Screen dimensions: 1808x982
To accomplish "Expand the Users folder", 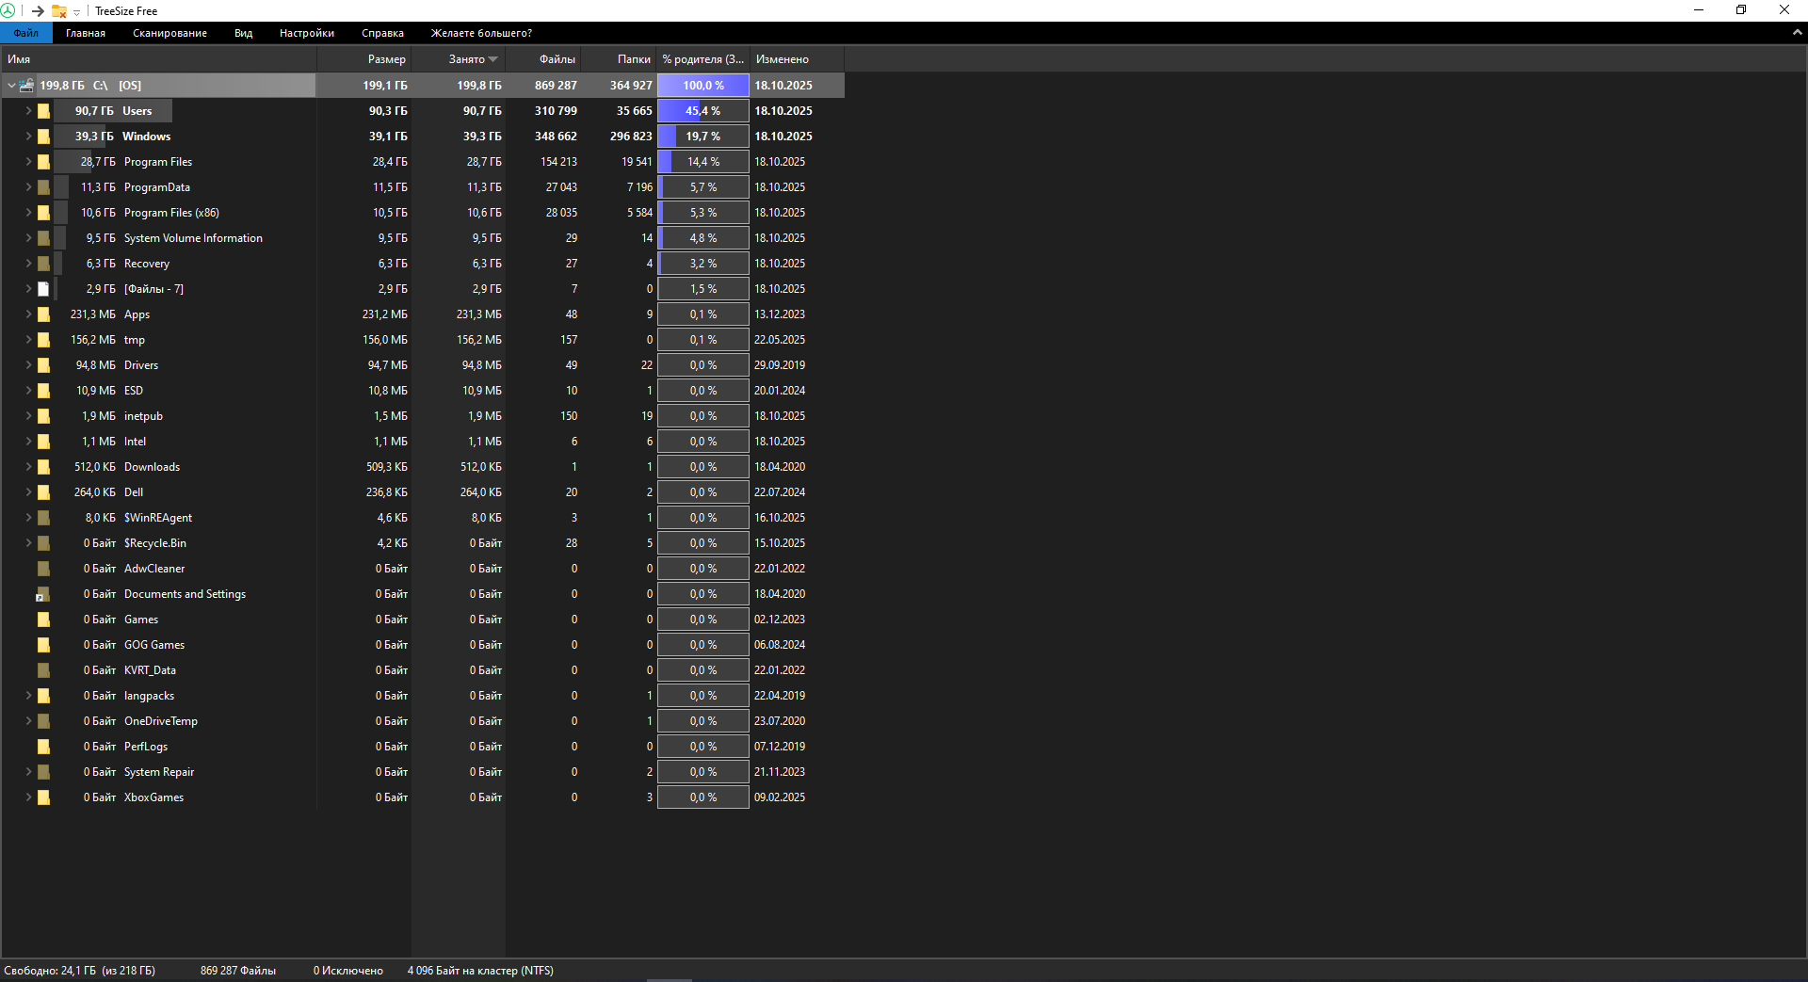I will tap(28, 111).
